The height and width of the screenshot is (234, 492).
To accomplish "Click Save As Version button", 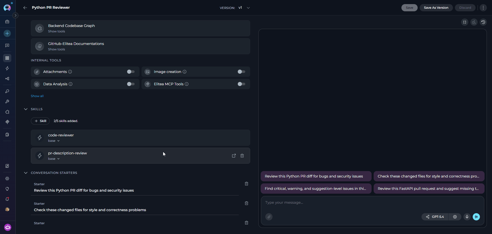I will (x=436, y=8).
